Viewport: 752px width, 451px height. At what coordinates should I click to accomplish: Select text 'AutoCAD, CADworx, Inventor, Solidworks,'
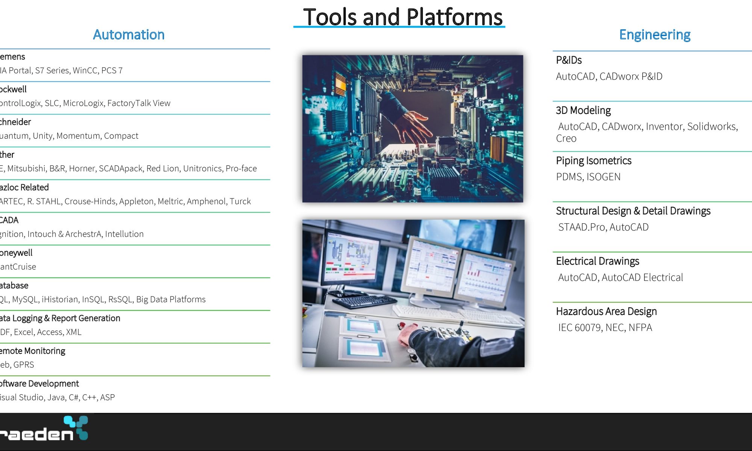pyautogui.click(x=648, y=127)
